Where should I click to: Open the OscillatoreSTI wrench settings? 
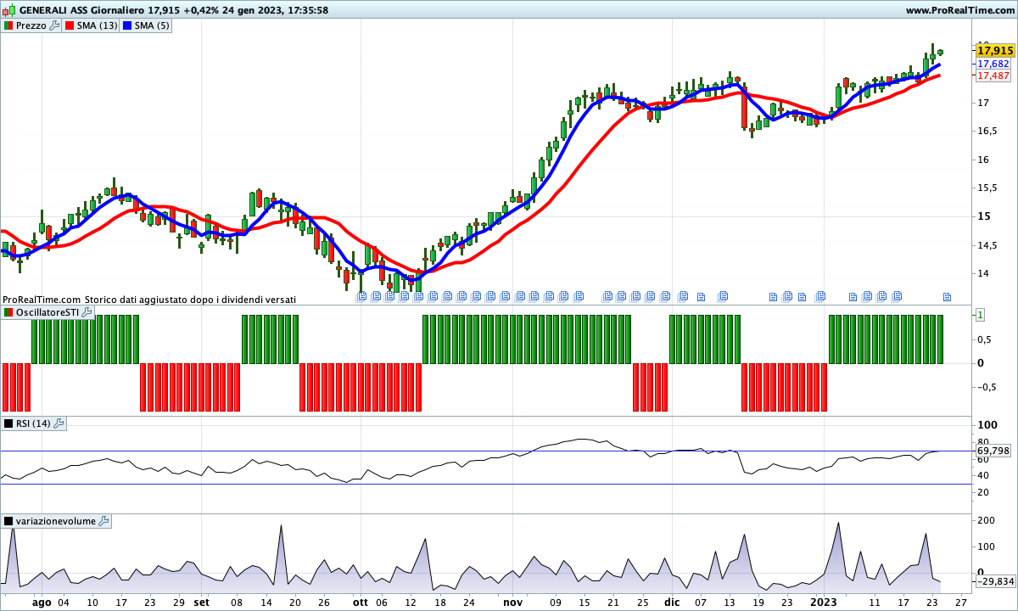point(87,313)
